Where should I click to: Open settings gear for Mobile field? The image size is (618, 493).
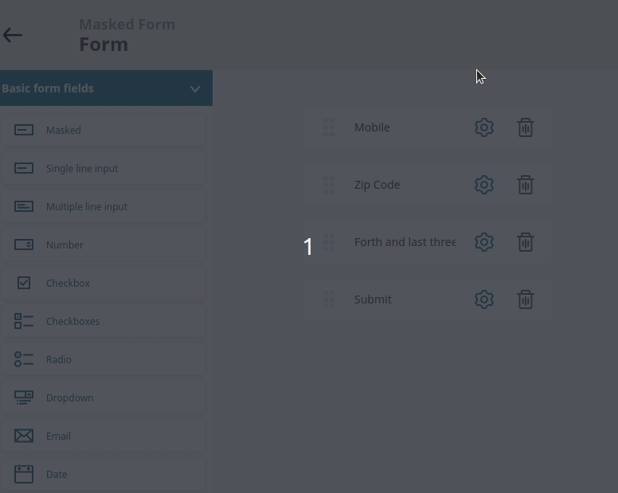(484, 127)
